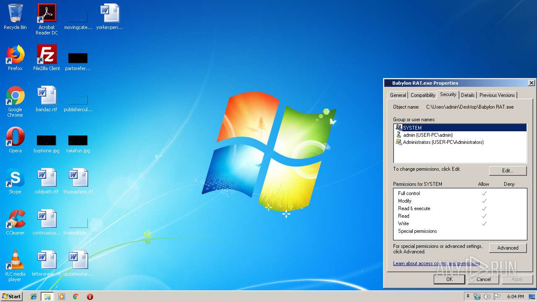Click the Show desktop button
537x302 pixels.
pyautogui.click(x=533, y=297)
